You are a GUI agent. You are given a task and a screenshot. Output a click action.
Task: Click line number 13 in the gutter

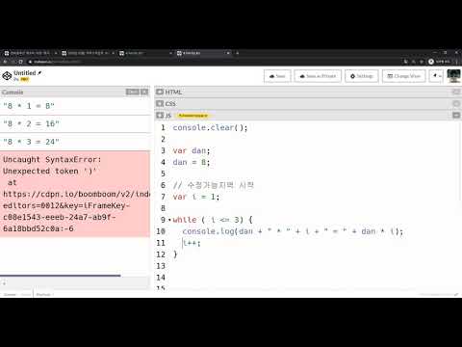click(161, 266)
